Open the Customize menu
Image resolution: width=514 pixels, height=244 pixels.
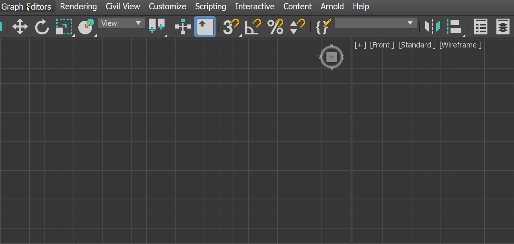168,6
